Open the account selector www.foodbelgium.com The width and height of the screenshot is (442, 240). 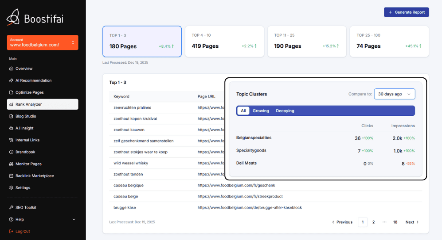[x=43, y=42]
